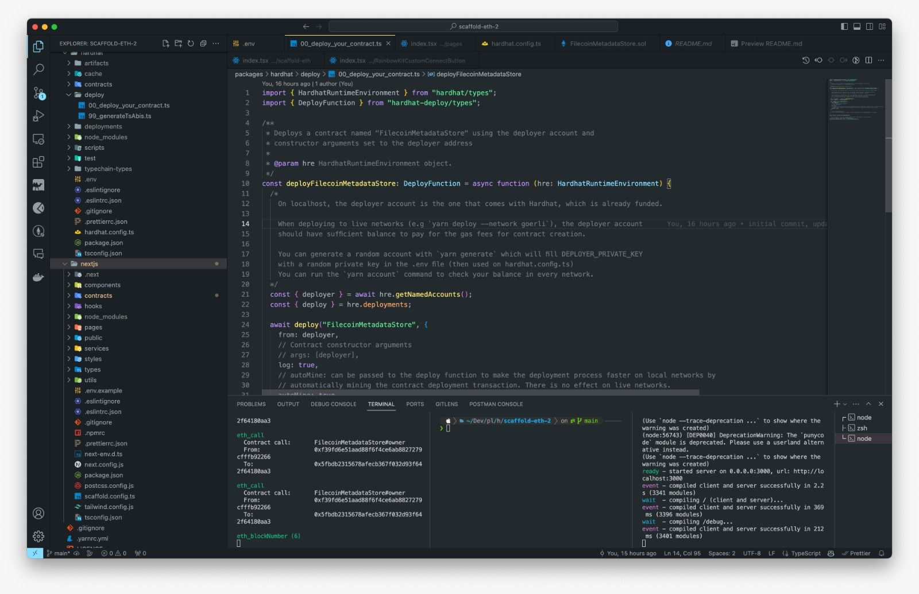Open the Manage gear icon
This screenshot has width=919, height=594.
38,536
